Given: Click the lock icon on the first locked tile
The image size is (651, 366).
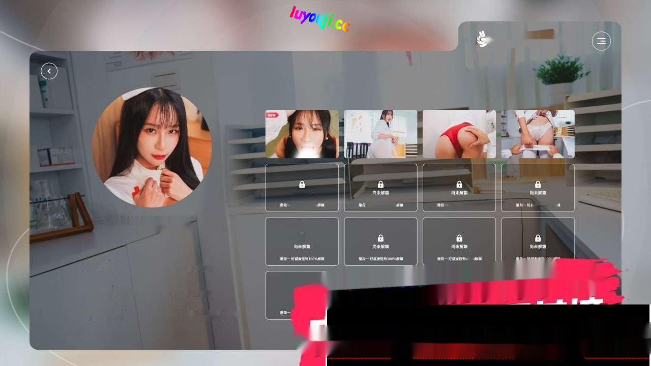Looking at the screenshot, I should pos(302,184).
